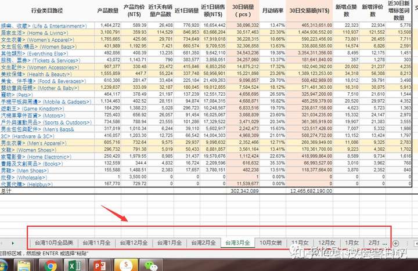Open the Mobile & Gadgets category link
The width and height of the screenshot is (418, 271).
tap(46, 102)
